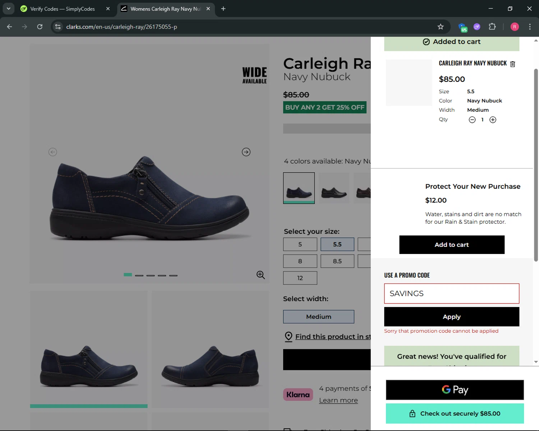The image size is (539, 431).
Task: Decrease quantity with the minus icon
Action: [472, 120]
